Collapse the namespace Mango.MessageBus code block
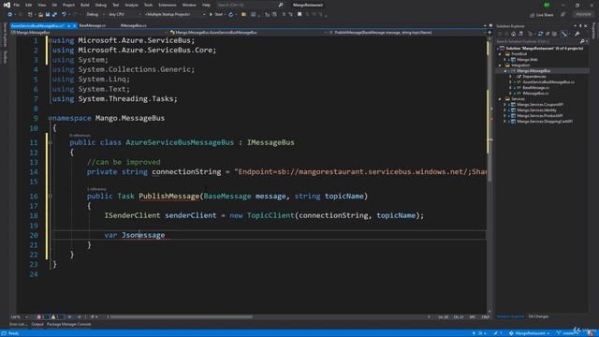The height and width of the screenshot is (337, 599). pyautogui.click(x=50, y=118)
